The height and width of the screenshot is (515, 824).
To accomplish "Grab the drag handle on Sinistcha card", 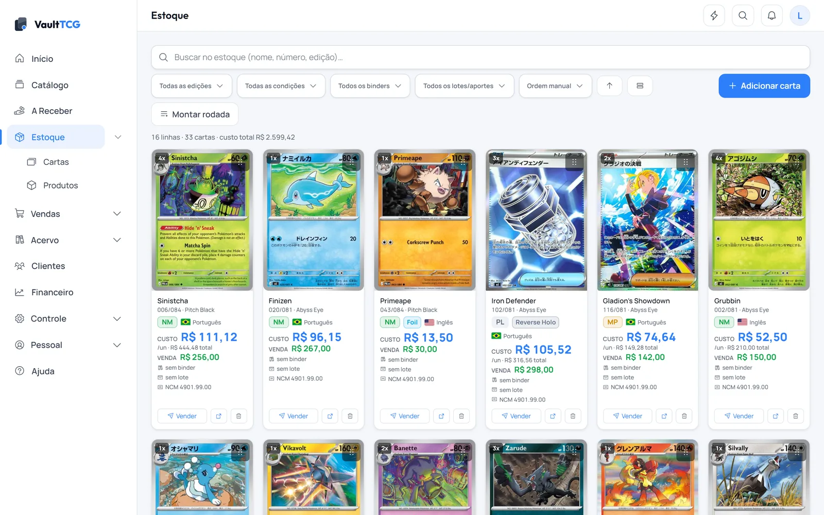I will (x=240, y=162).
